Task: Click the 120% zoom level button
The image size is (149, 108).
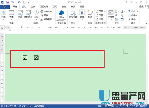Action: [143, 106]
